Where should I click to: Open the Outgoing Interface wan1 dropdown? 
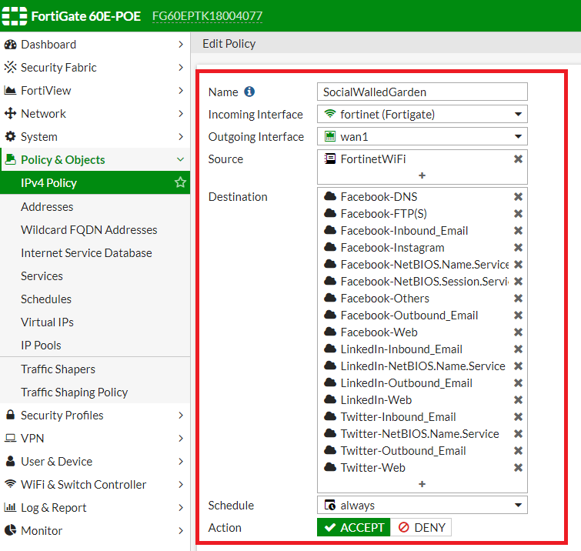click(422, 137)
